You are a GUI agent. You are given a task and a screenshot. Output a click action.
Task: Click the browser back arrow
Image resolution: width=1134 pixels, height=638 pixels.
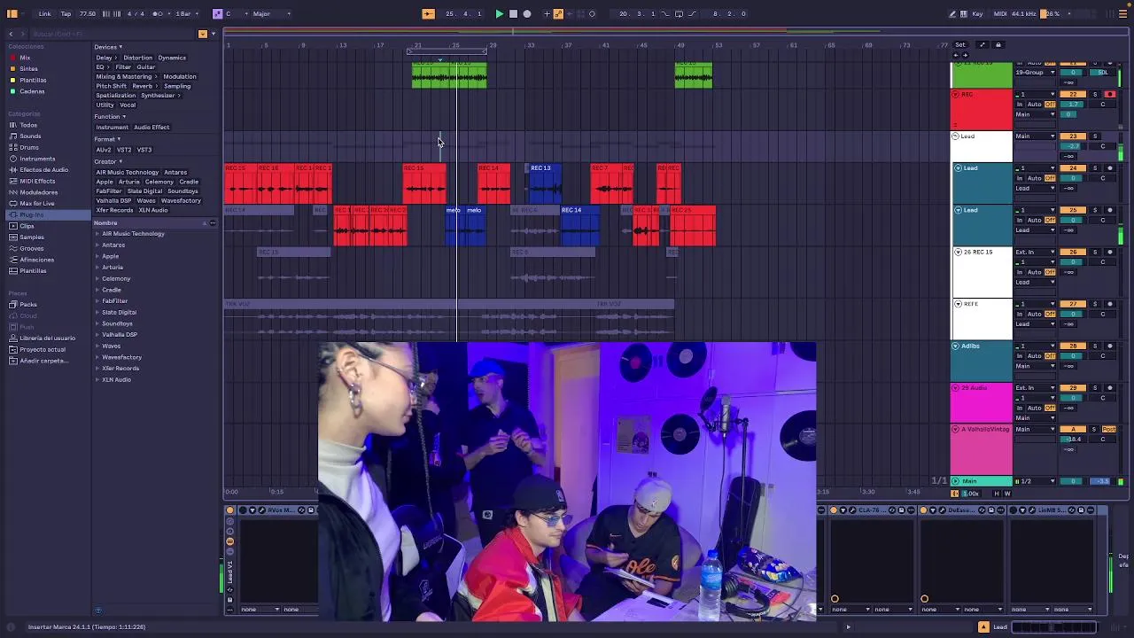point(11,34)
